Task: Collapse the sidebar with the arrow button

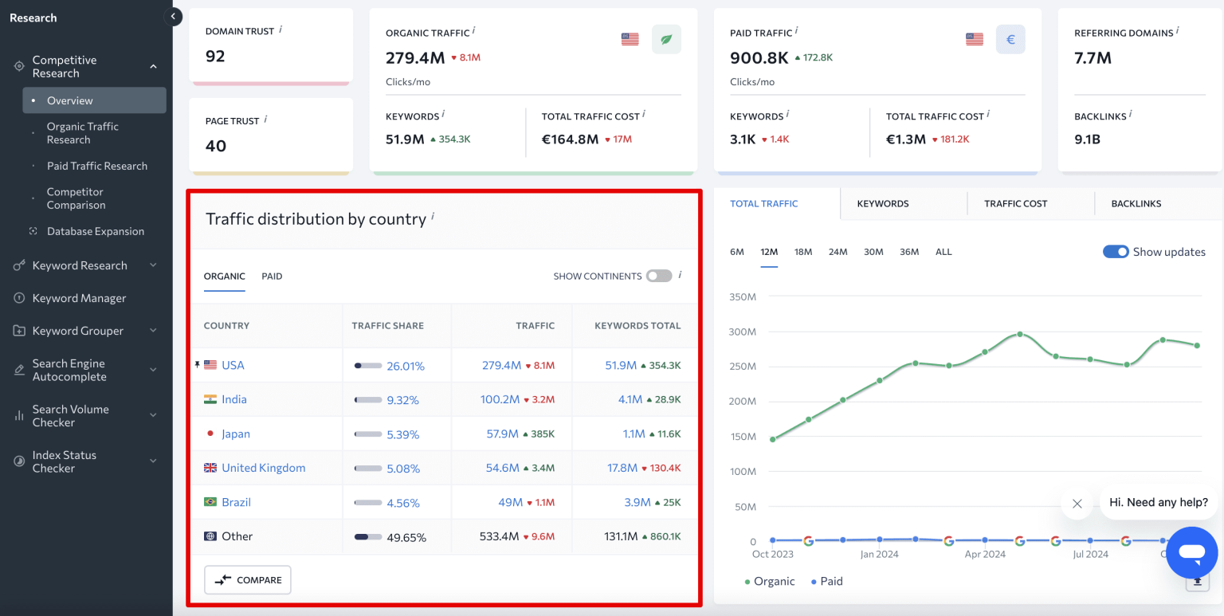Action: (x=173, y=17)
